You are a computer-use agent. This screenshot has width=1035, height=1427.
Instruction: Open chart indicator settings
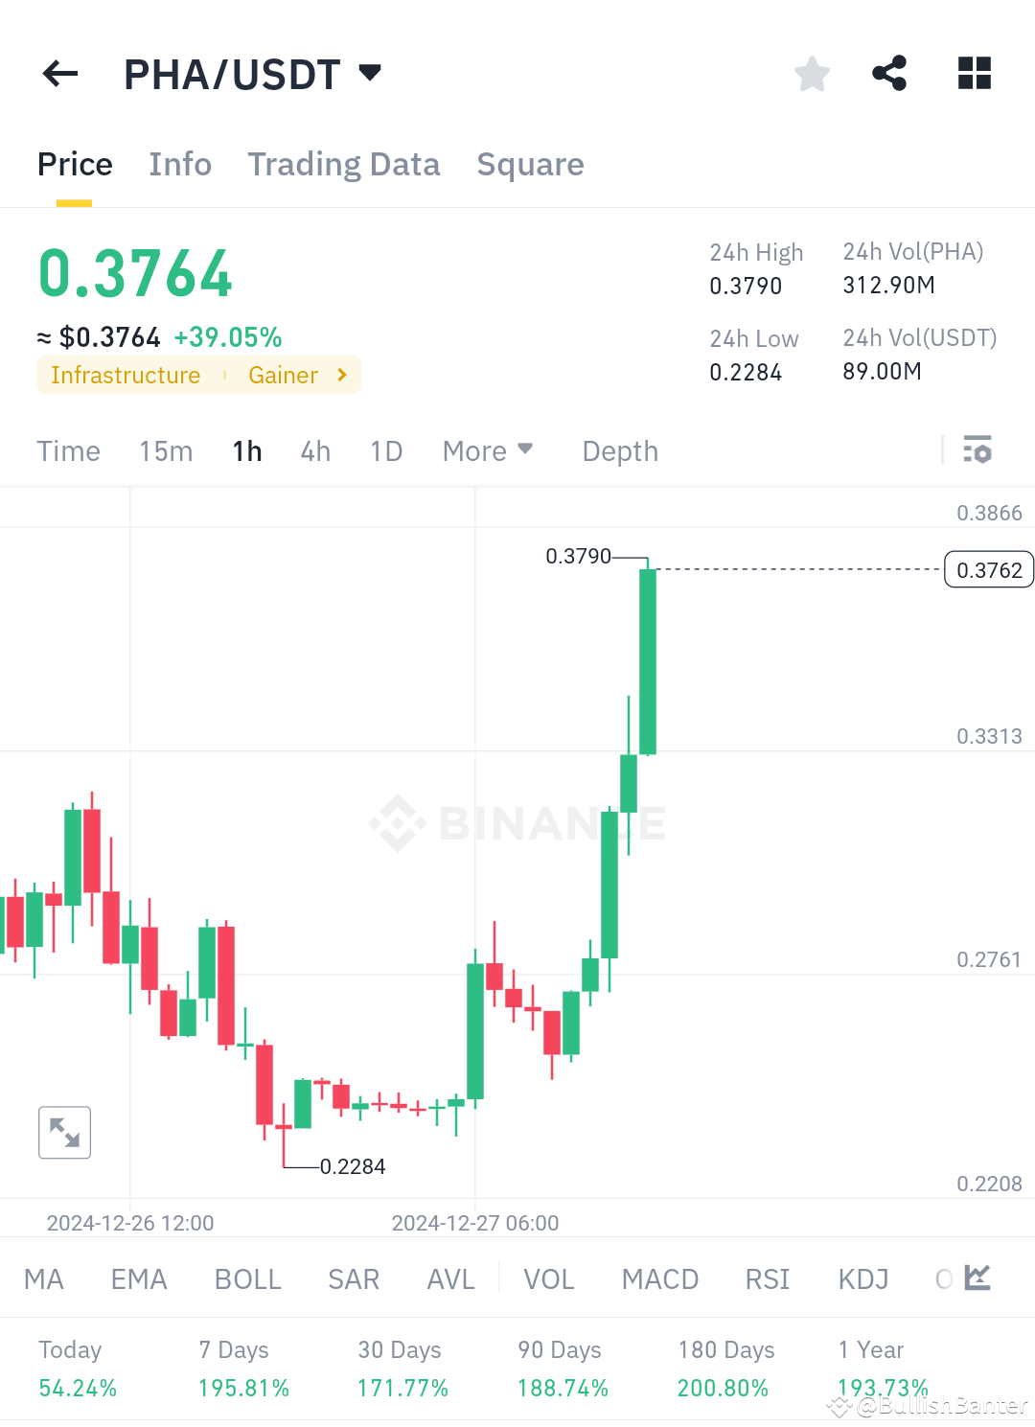[x=977, y=449]
